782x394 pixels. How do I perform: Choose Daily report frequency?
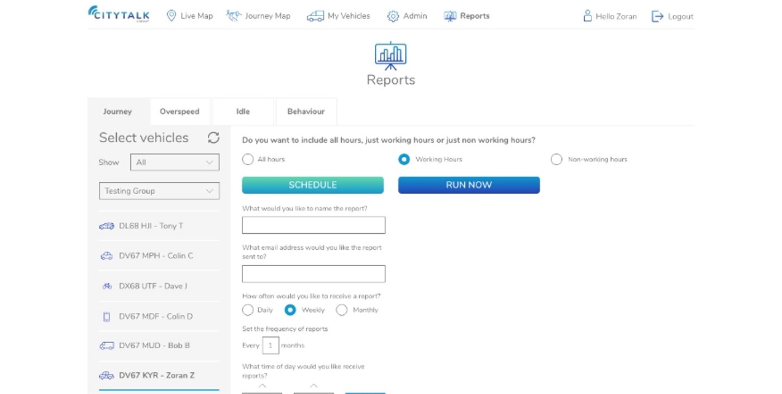pos(247,310)
